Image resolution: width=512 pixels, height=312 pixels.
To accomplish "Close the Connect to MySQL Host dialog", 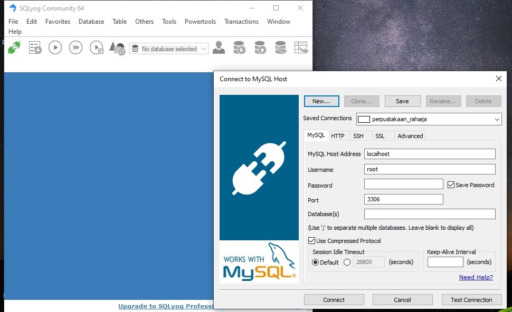I will pyautogui.click(x=499, y=79).
